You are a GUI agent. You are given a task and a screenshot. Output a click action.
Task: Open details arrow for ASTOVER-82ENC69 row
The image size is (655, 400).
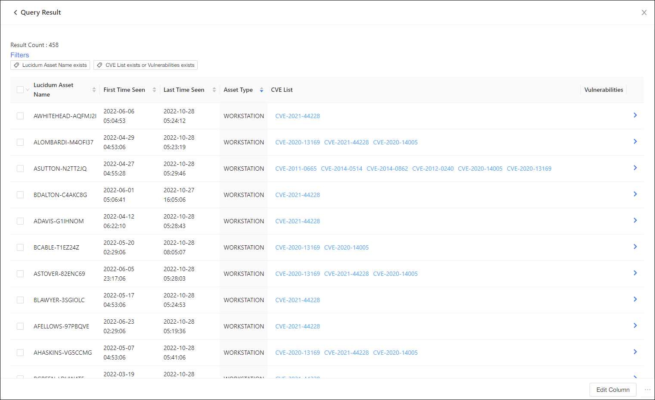point(635,273)
